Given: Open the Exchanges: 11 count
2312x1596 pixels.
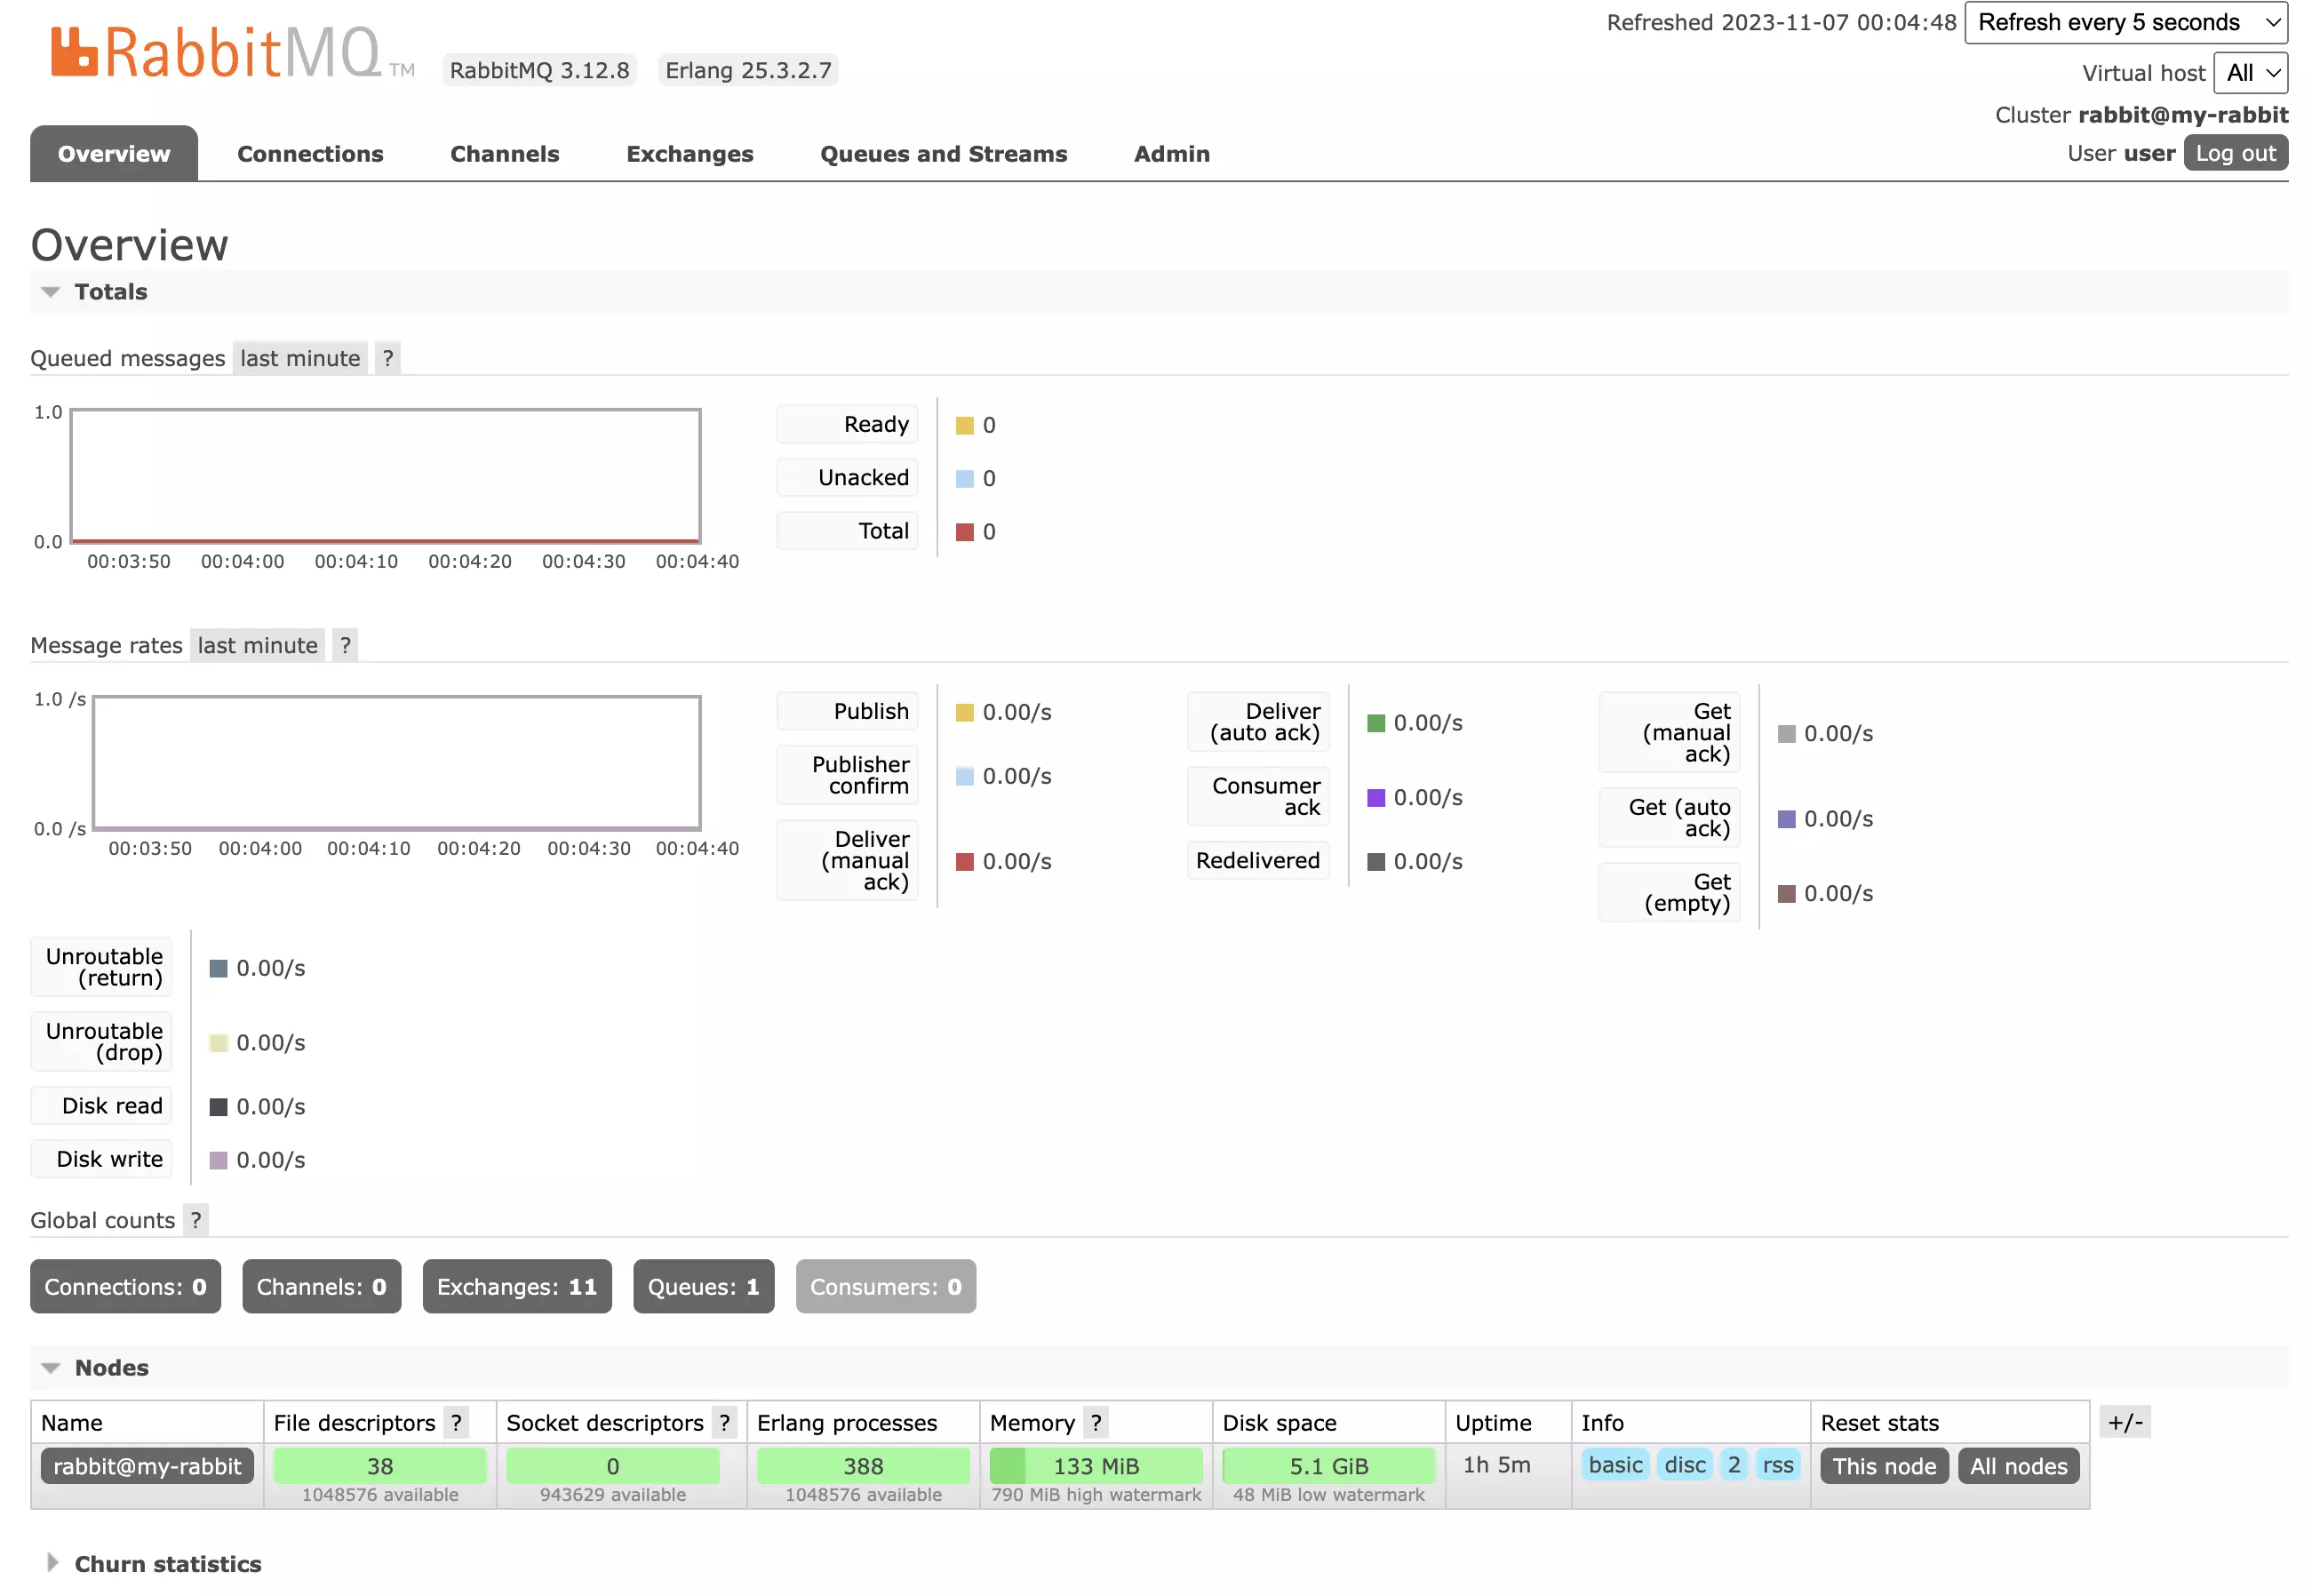Looking at the screenshot, I should pyautogui.click(x=517, y=1286).
